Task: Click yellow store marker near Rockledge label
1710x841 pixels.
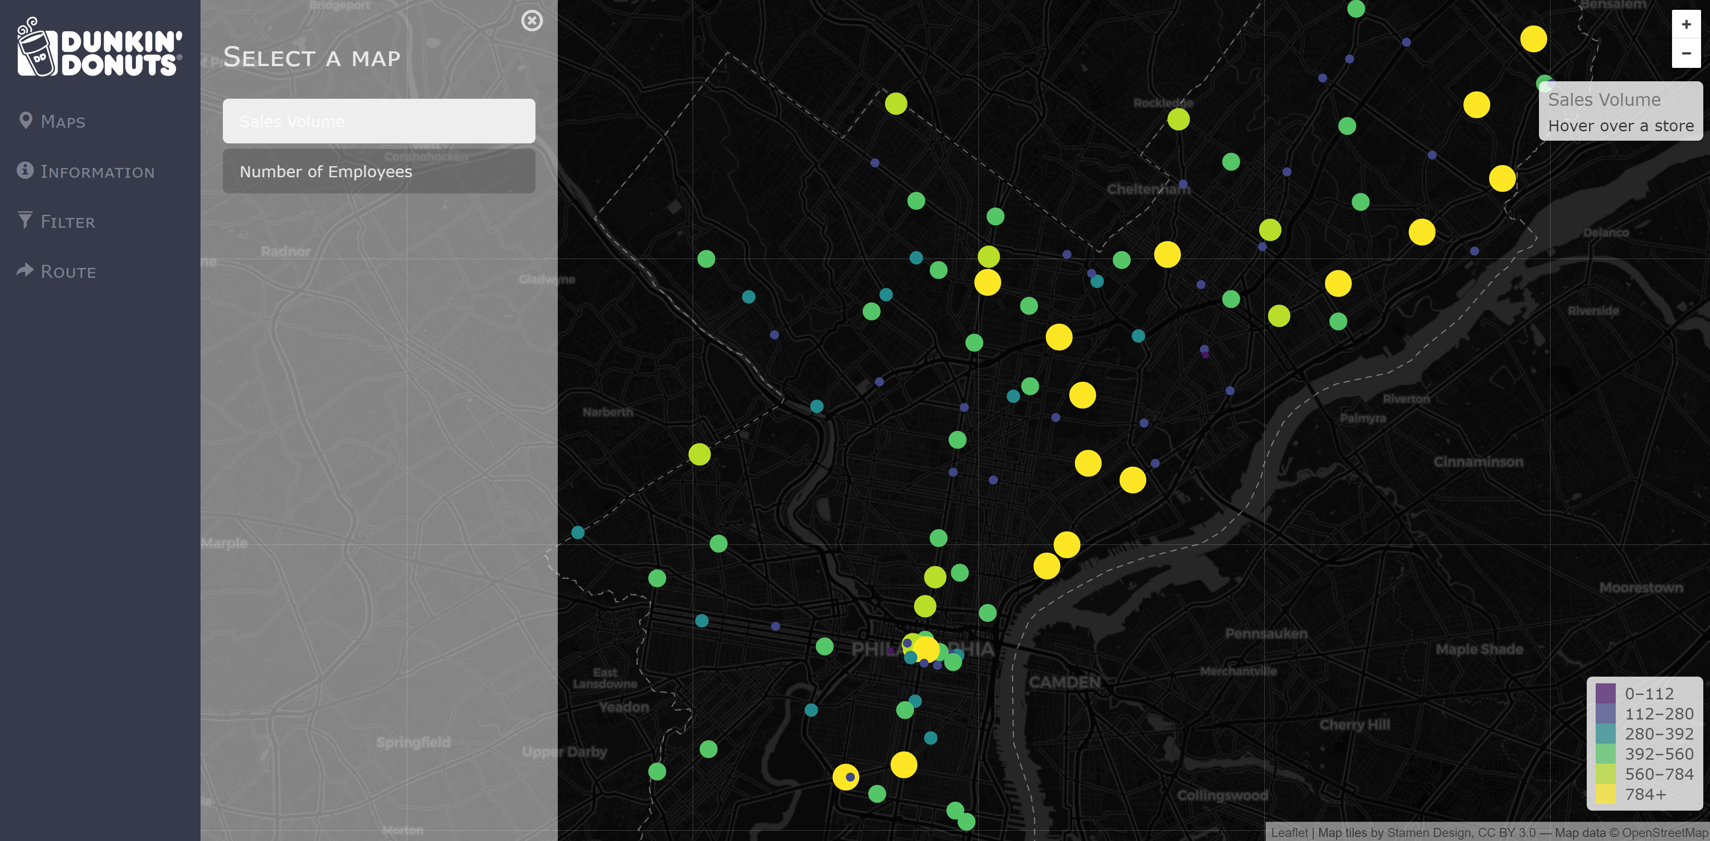Action: click(x=1178, y=120)
